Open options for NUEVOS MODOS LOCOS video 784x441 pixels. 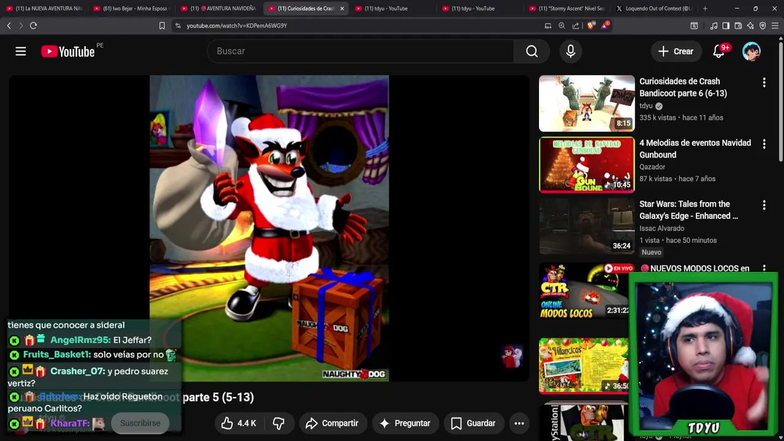coord(764,268)
